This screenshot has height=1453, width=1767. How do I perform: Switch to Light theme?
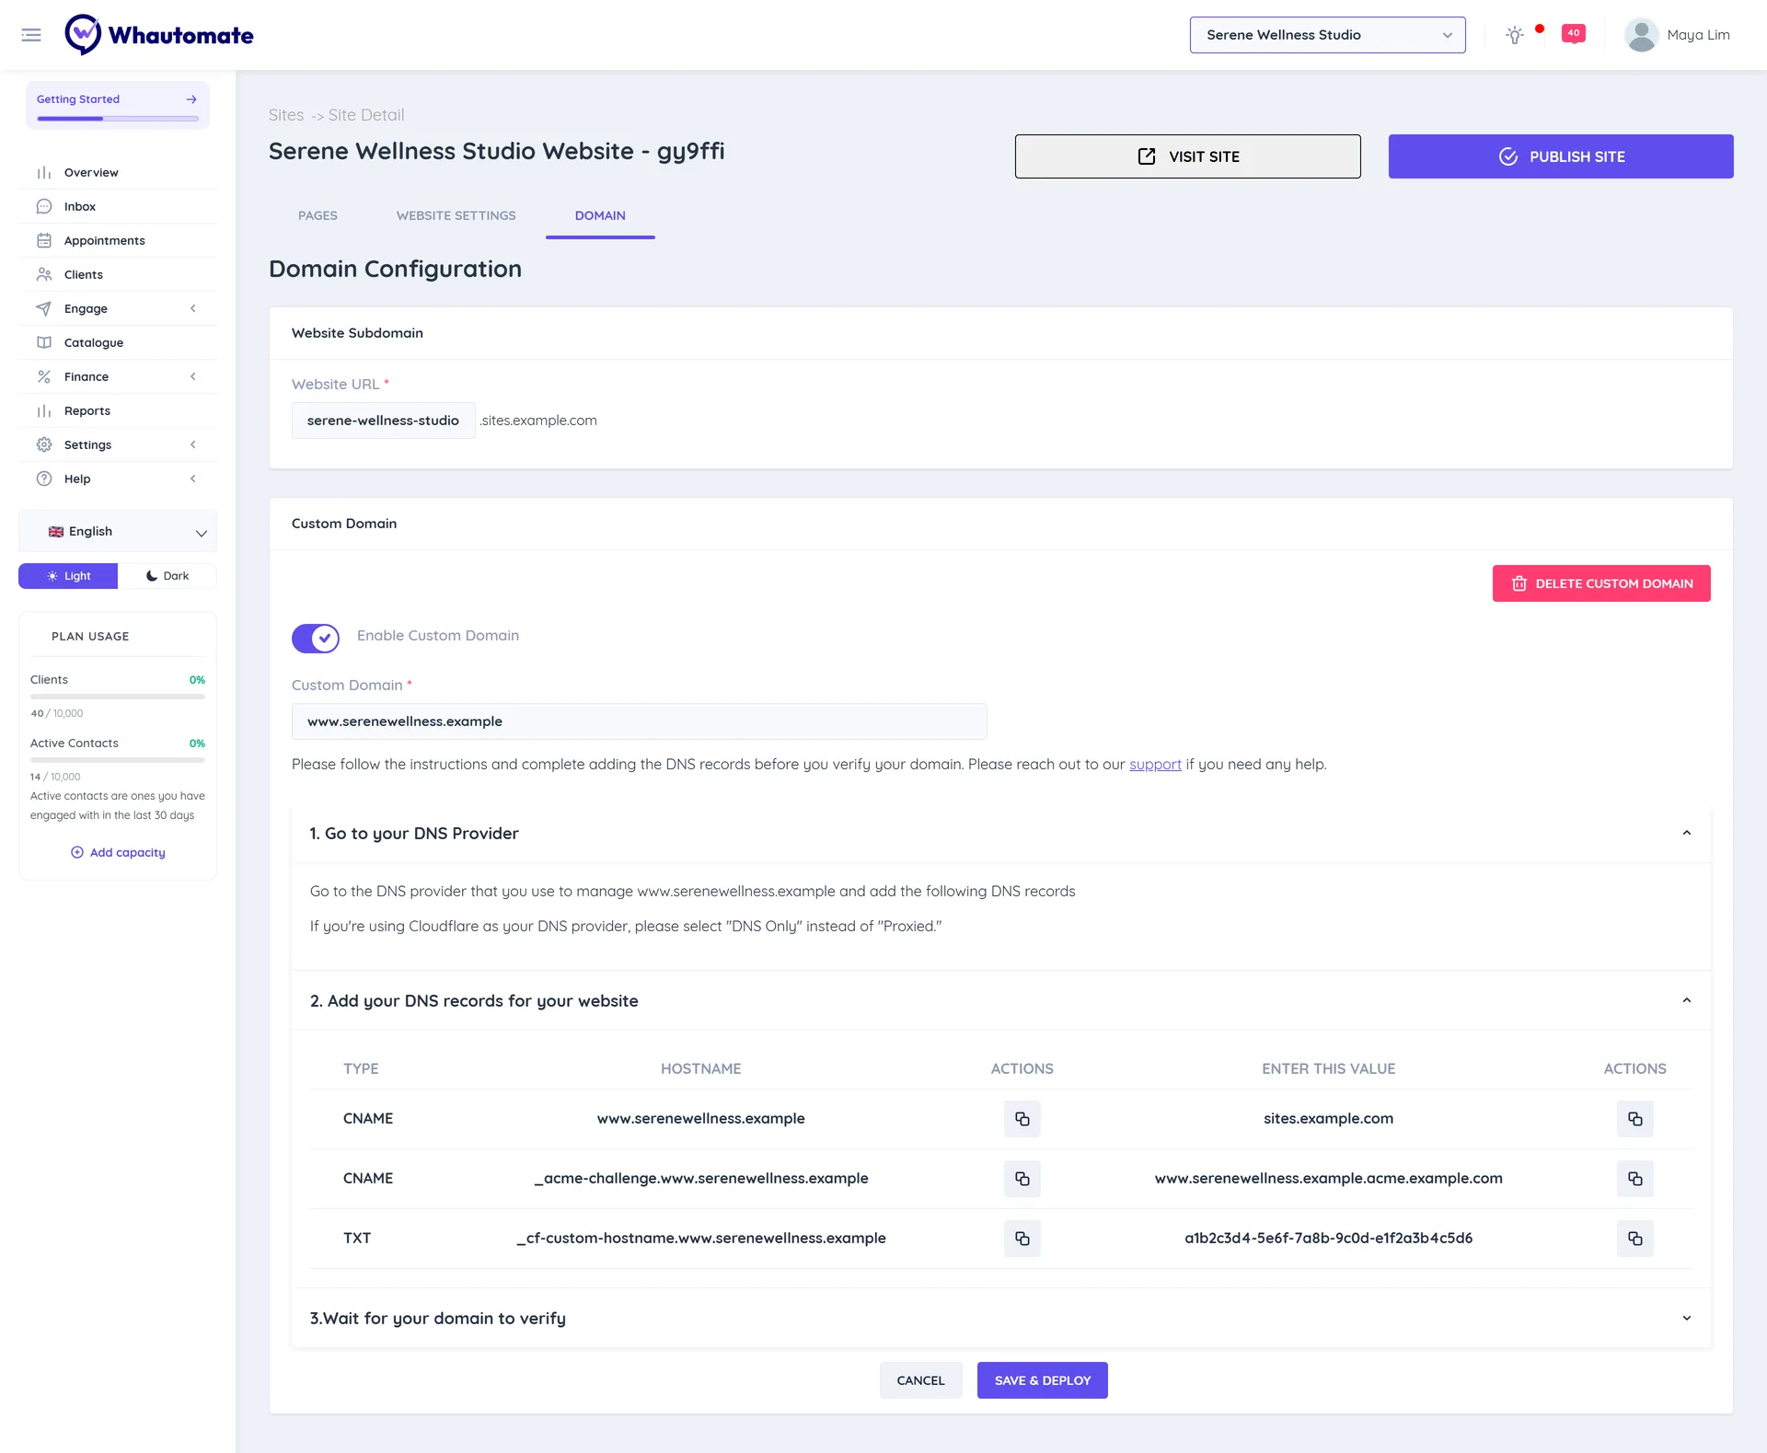point(68,576)
